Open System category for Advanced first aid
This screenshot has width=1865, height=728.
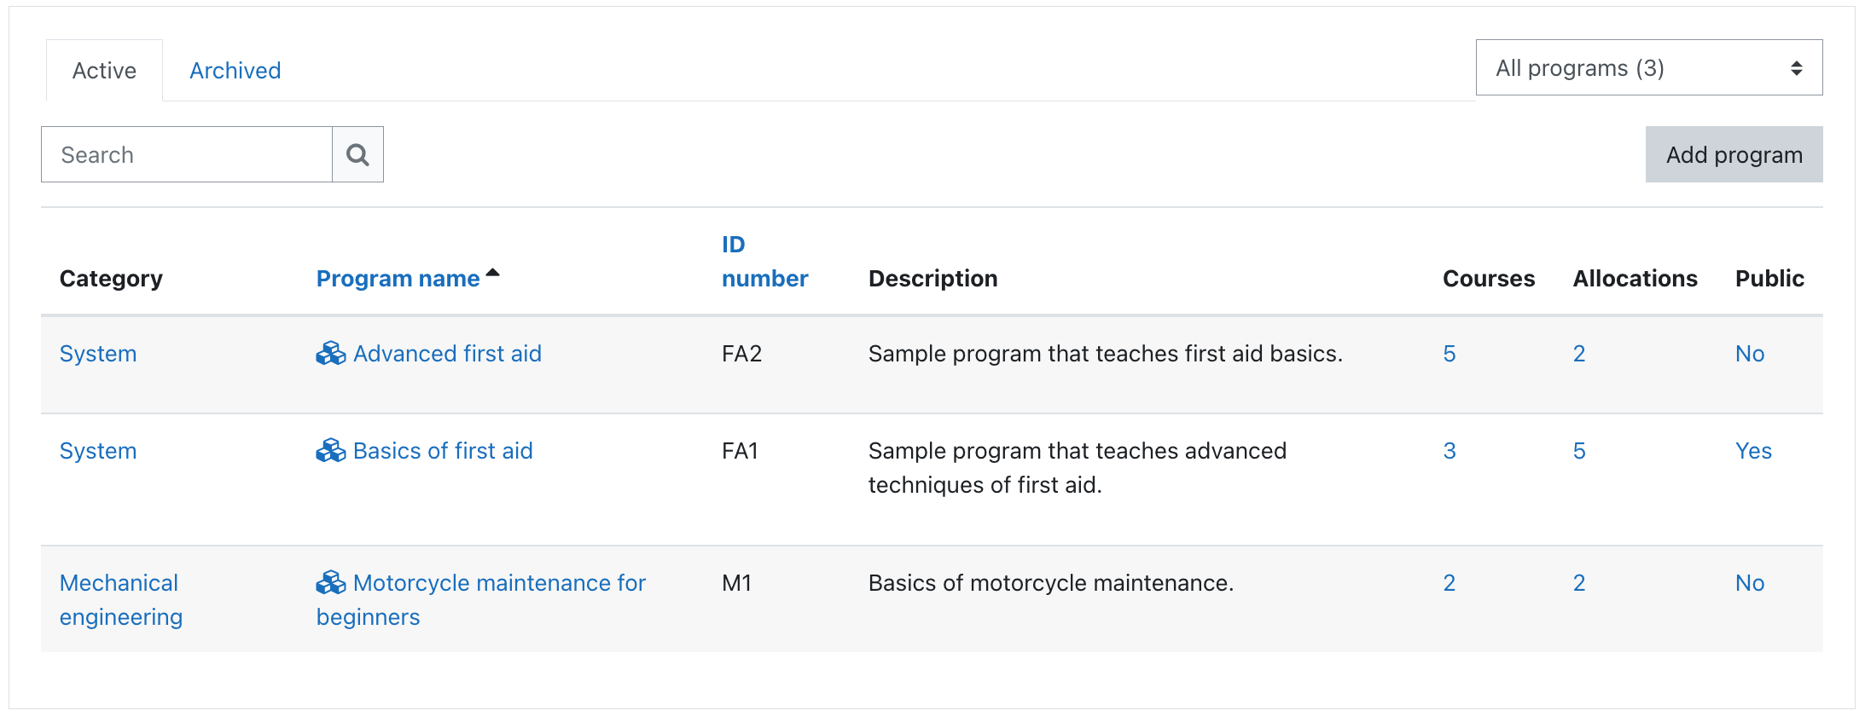click(x=98, y=354)
